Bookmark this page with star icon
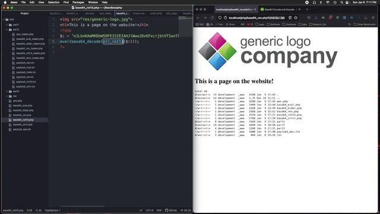 tap(296, 18)
